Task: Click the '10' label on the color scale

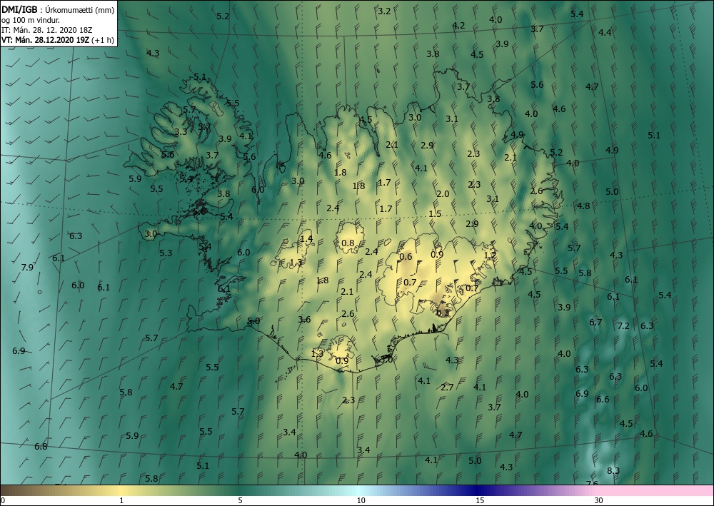Action: 361,500
